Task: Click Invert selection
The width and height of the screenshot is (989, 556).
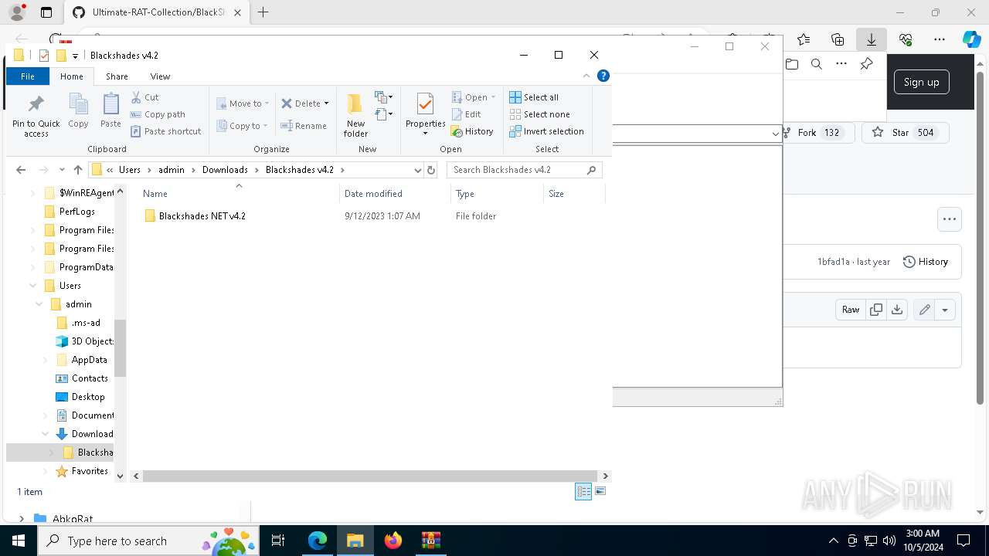Action: (x=546, y=131)
